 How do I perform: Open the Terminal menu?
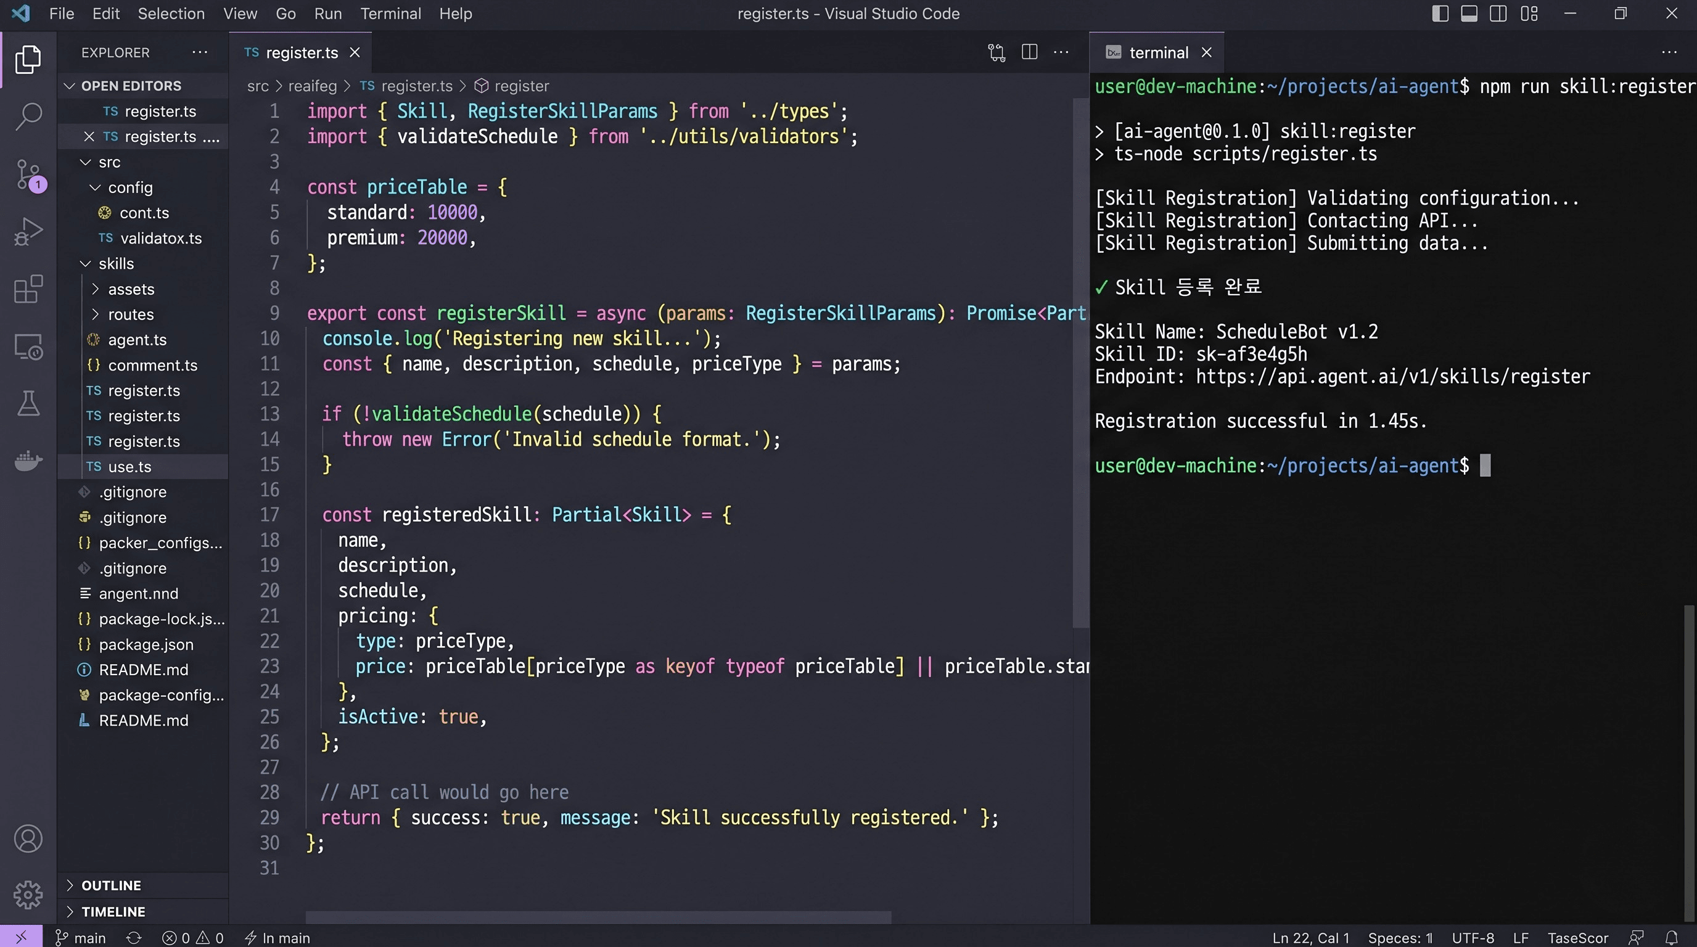pyautogui.click(x=390, y=14)
